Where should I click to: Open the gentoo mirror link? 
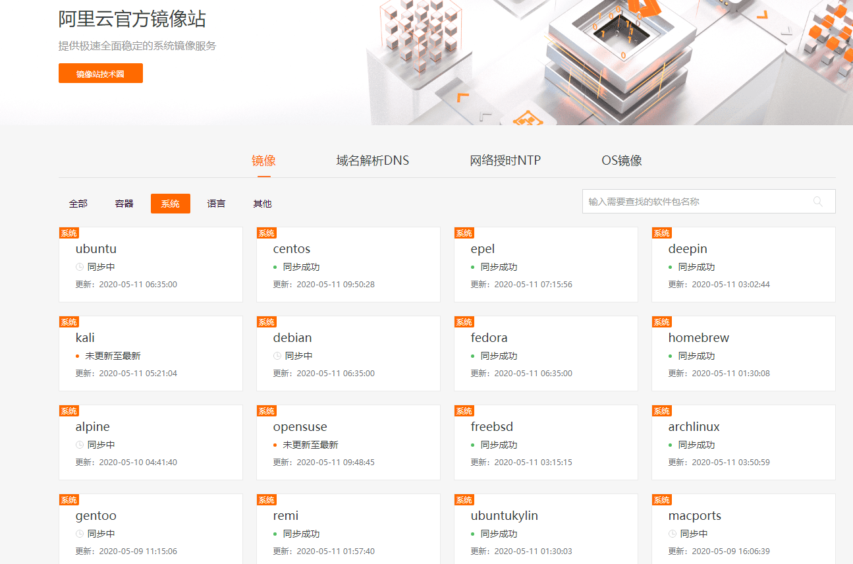click(96, 516)
